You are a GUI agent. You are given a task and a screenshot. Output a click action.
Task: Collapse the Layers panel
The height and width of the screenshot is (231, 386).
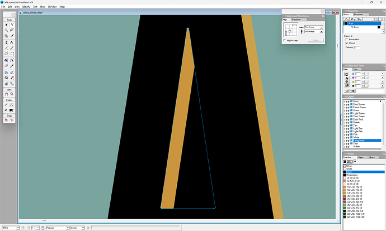[345, 97]
